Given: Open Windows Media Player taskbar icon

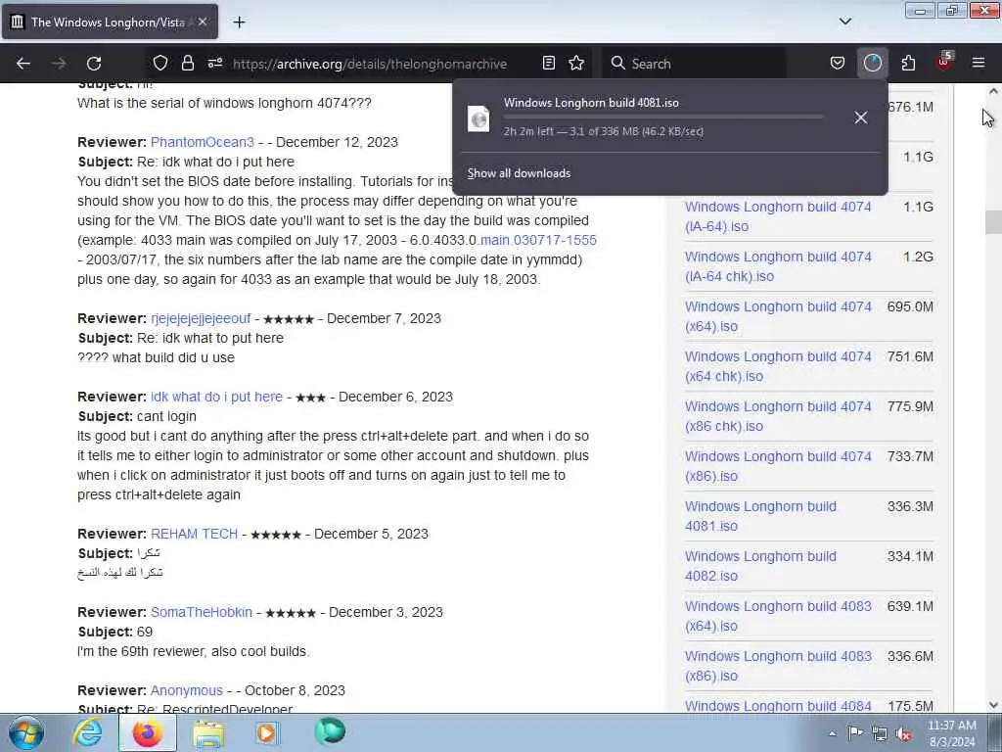Looking at the screenshot, I should coord(268,732).
